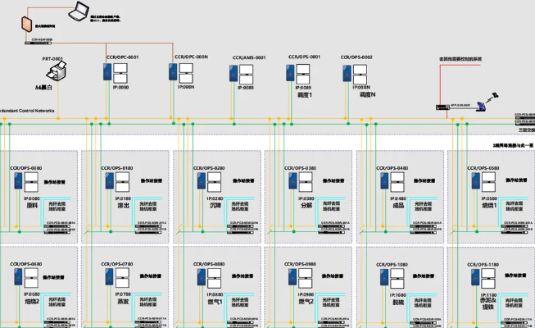Click the 脱硫 label
The height and width of the screenshot is (328, 535).
coord(398,302)
